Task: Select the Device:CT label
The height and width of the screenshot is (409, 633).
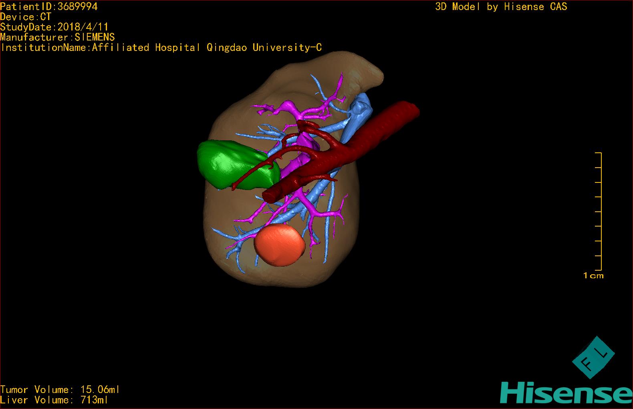Action: (26, 17)
